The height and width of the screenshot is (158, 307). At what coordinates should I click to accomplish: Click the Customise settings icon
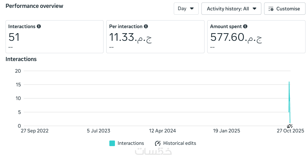271,9
